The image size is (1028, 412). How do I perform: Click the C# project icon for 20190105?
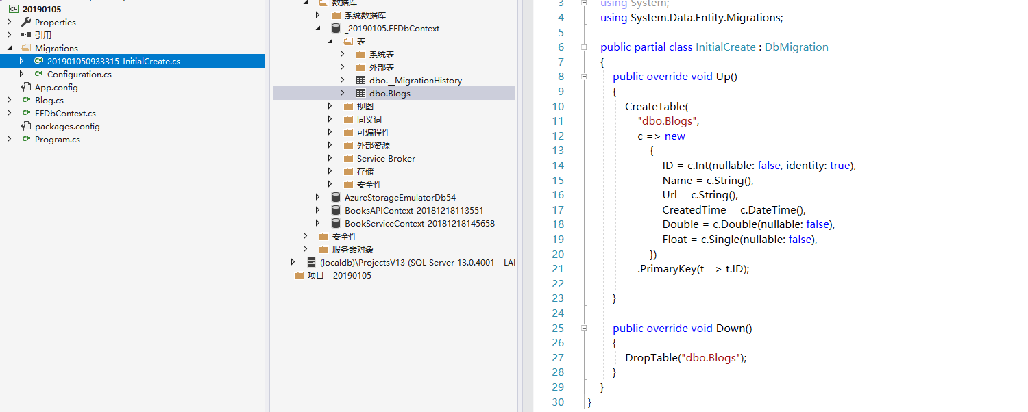(x=13, y=9)
